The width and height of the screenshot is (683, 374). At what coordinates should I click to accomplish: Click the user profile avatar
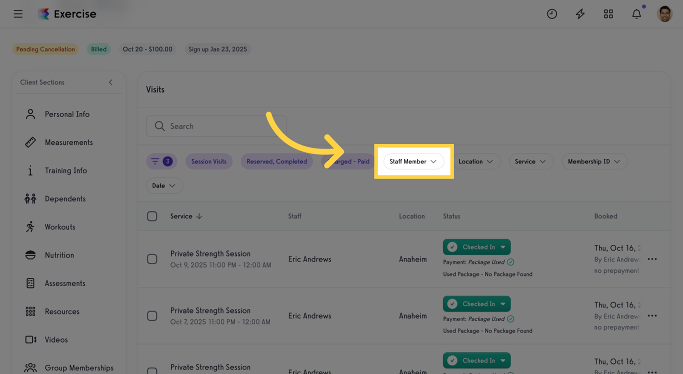point(664,14)
